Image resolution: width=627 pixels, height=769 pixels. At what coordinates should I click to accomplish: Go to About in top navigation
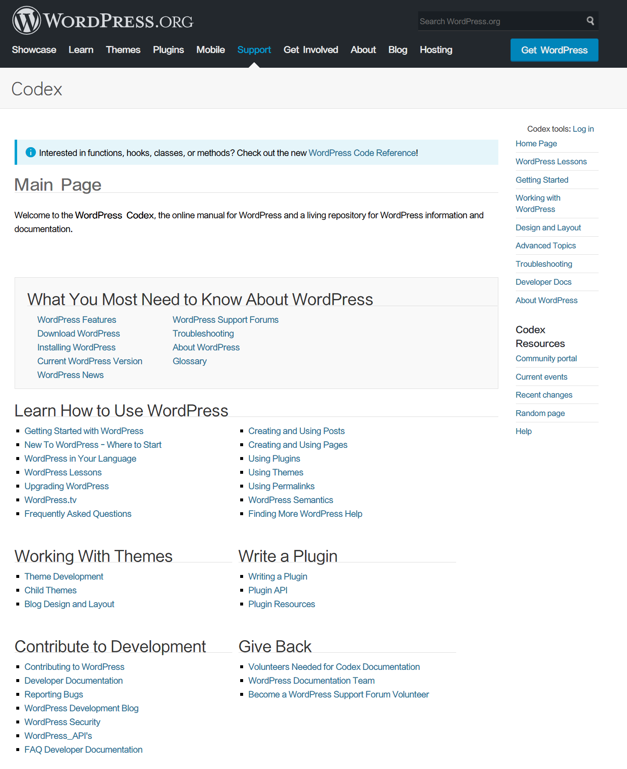363,50
